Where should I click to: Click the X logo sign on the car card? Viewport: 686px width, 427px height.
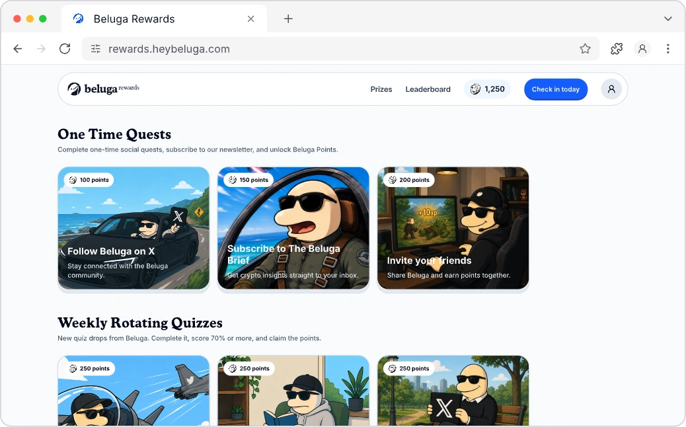178,216
